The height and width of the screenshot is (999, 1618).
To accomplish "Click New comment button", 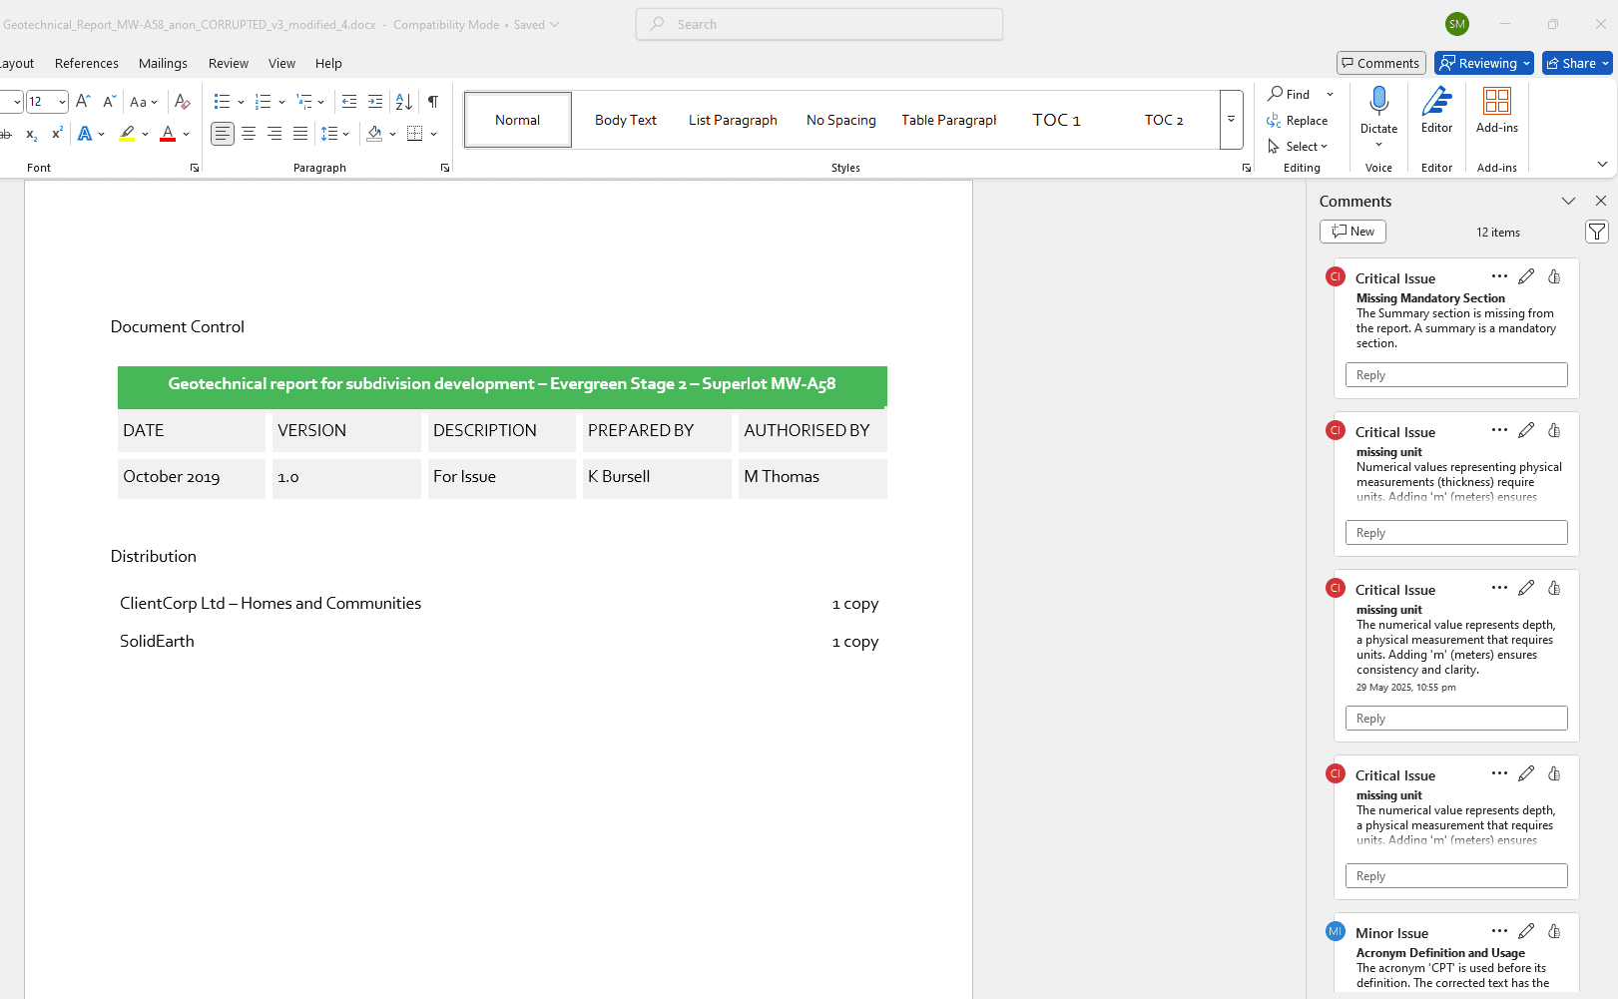I will point(1352,232).
